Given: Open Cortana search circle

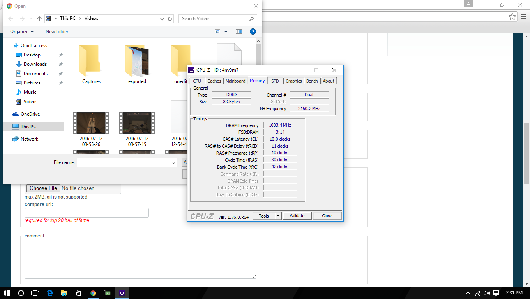Looking at the screenshot, I should pyautogui.click(x=21, y=293).
